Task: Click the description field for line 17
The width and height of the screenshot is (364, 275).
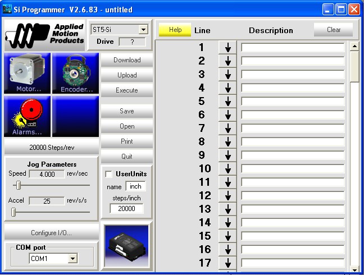Action: tap(293, 263)
